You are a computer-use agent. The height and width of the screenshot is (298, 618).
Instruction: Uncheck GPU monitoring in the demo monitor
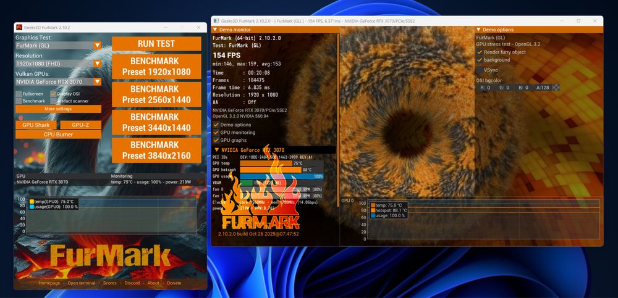click(x=216, y=133)
